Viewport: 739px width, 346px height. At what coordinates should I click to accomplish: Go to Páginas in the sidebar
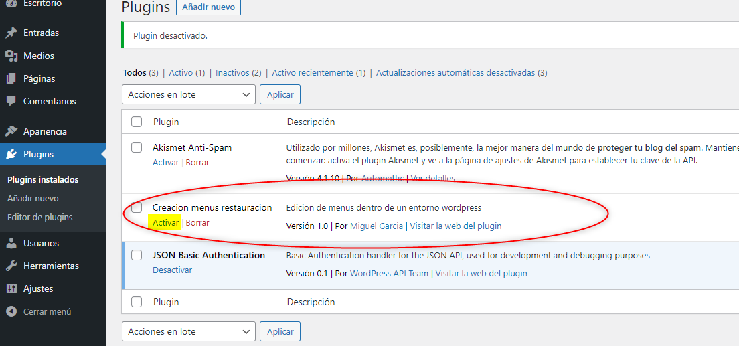(39, 78)
